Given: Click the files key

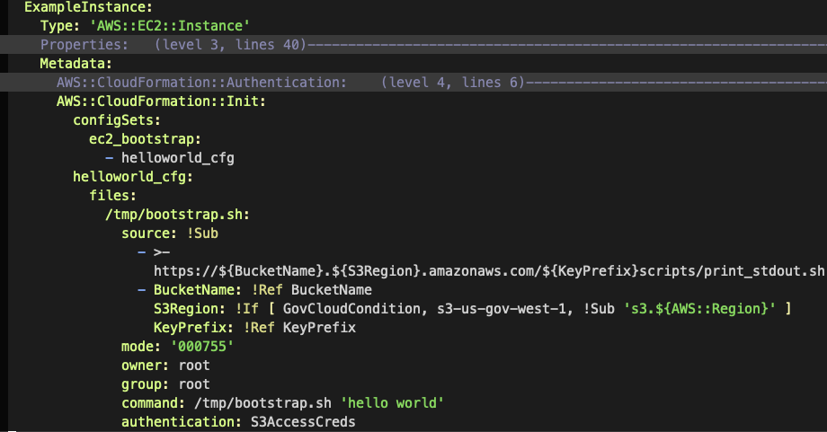Looking at the screenshot, I should point(113,196).
